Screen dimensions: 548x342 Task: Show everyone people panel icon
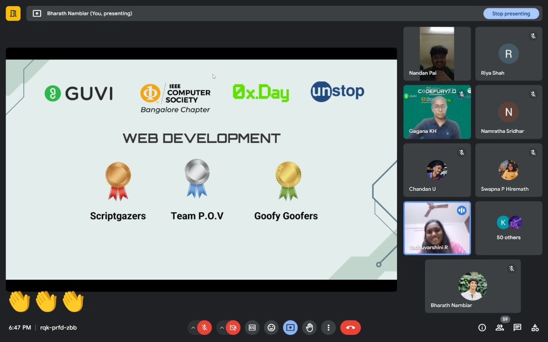click(x=500, y=327)
